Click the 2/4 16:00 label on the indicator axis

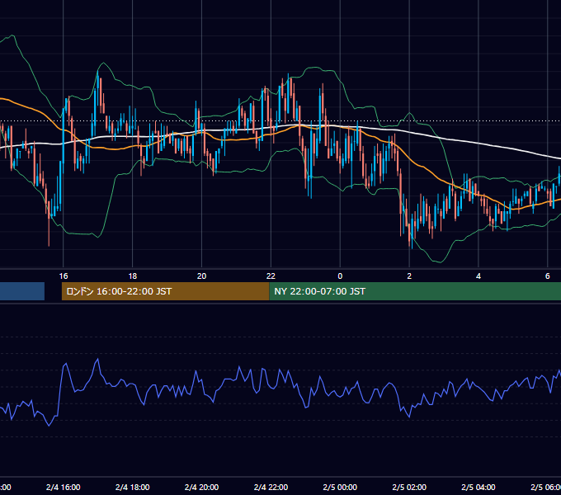pos(64,488)
